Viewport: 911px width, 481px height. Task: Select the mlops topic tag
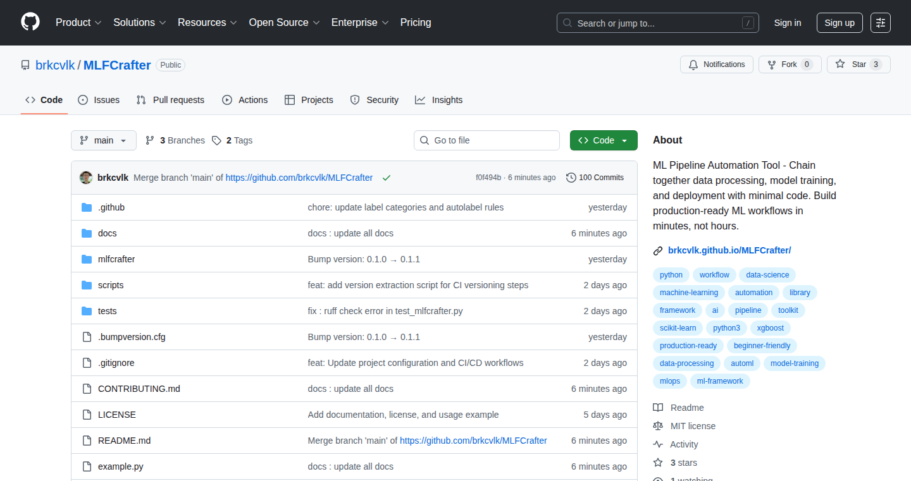[670, 381]
